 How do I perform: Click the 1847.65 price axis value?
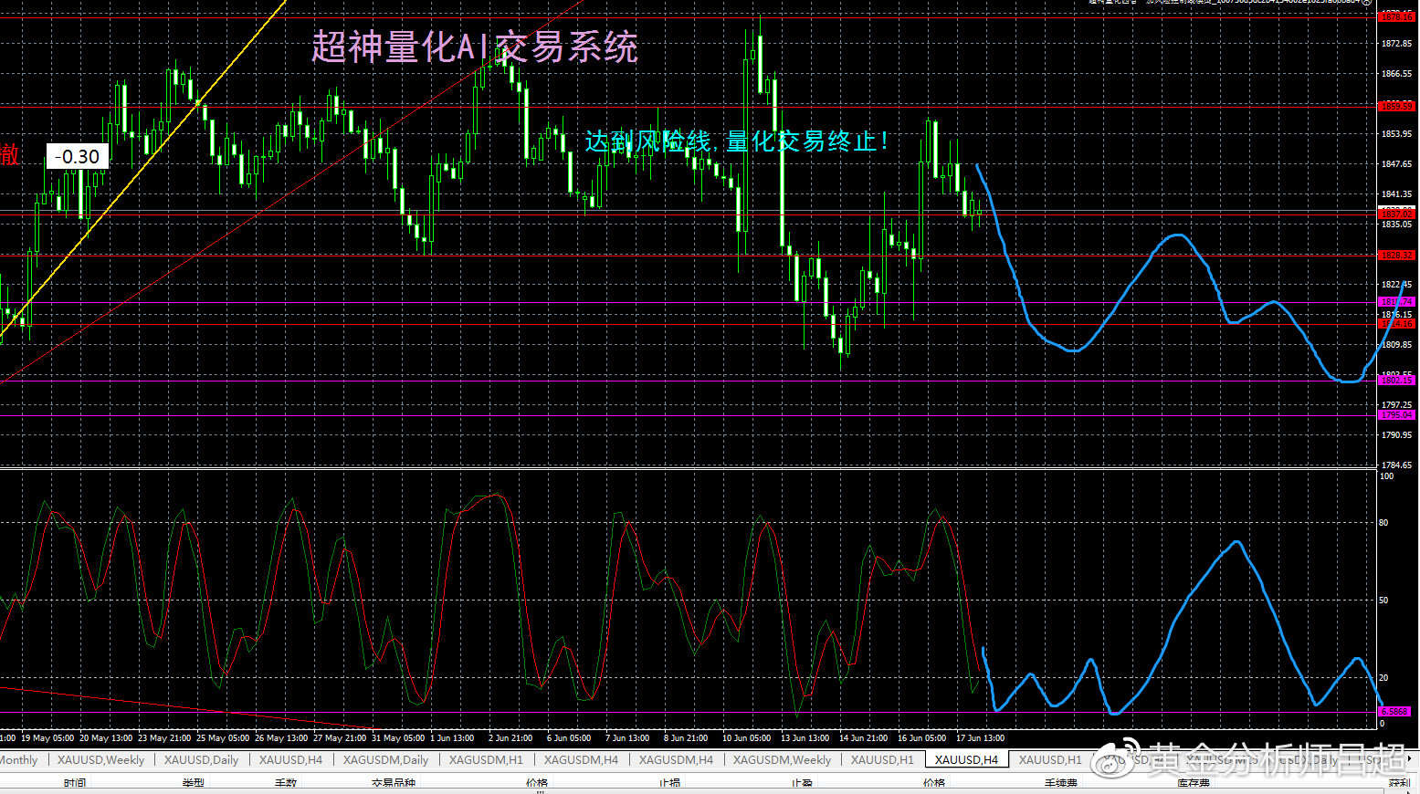coord(1396,164)
